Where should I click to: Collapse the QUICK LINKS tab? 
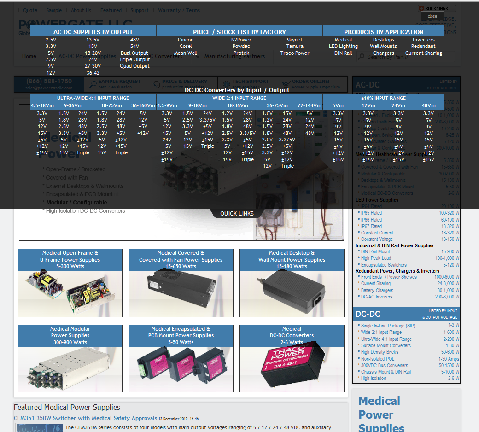[237, 214]
